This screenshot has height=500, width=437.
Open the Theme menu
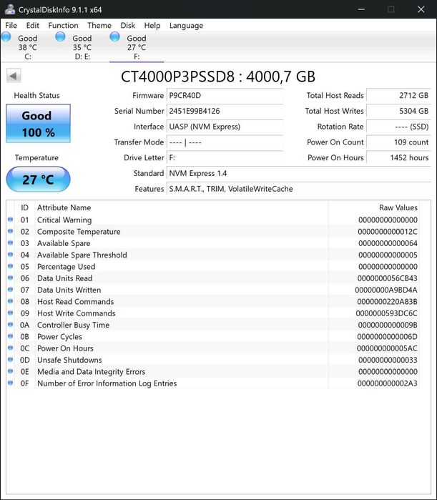99,25
